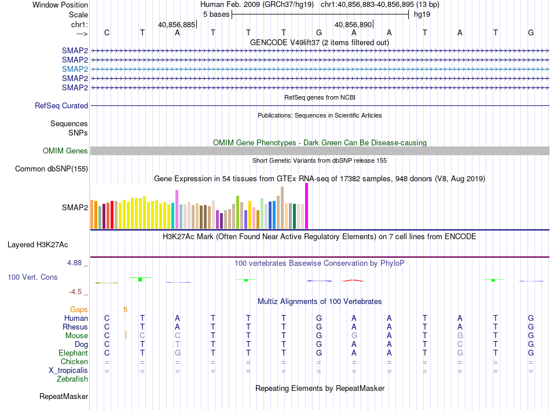Click the Window Position label
The width and height of the screenshot is (550, 410).
pyautogui.click(x=60, y=5)
